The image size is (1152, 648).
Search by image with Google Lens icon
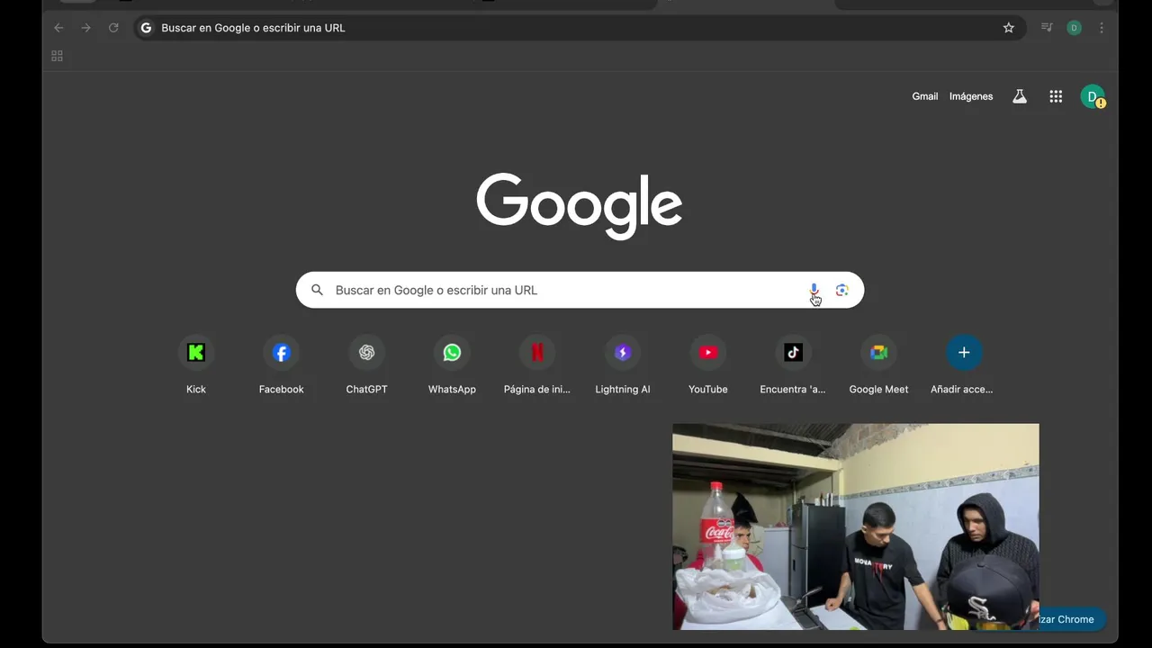tap(842, 290)
